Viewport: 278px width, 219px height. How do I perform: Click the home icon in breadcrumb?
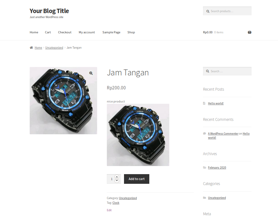pos(31,48)
